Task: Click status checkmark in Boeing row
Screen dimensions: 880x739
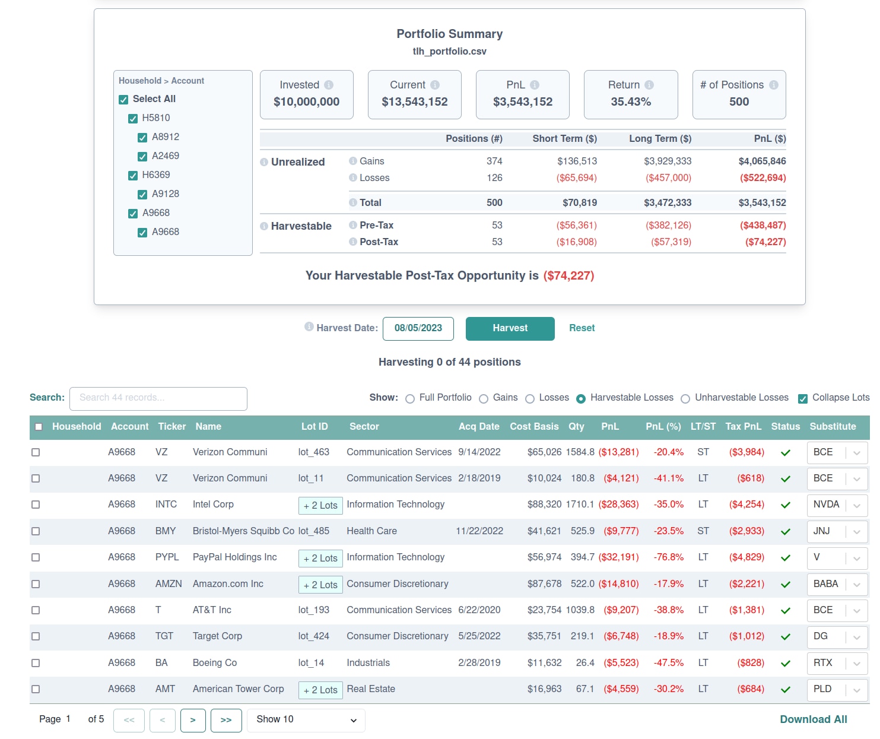Action: click(786, 664)
